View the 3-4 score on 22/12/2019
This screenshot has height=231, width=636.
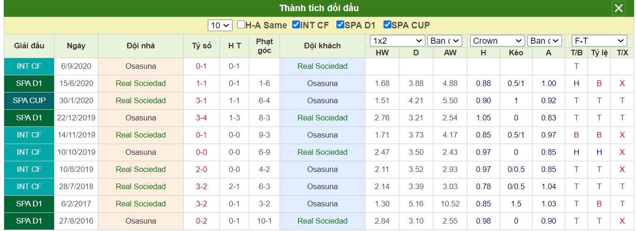[x=202, y=118]
